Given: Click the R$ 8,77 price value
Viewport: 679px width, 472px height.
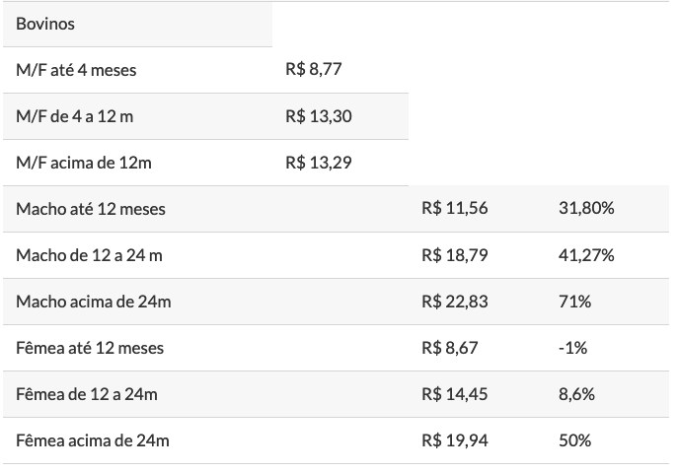Looking at the screenshot, I should coord(314,69).
